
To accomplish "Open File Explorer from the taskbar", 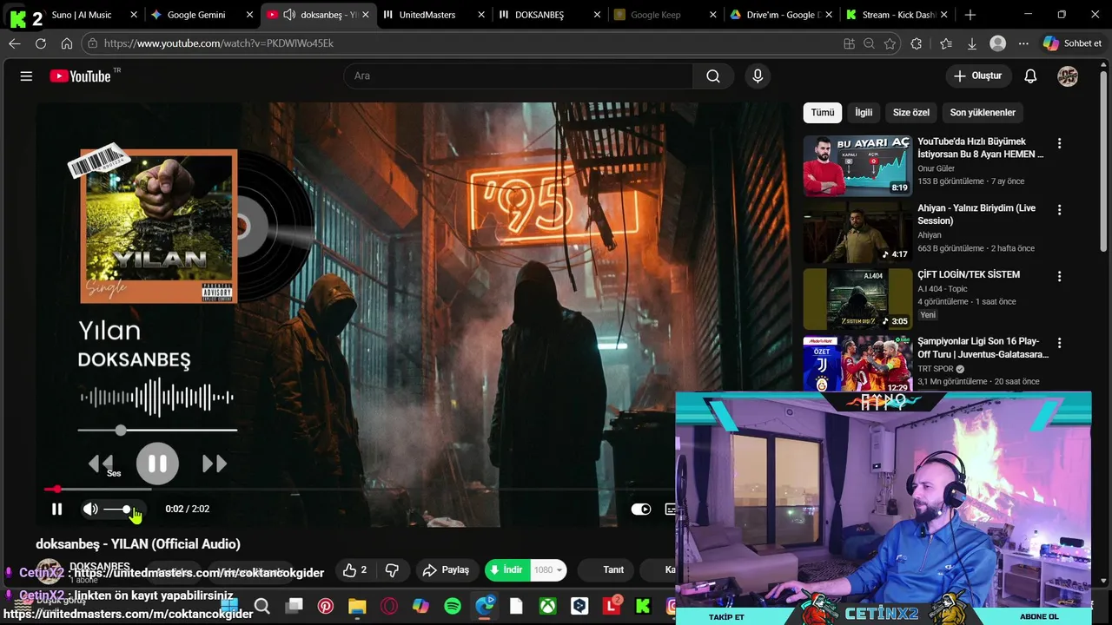I will (357, 606).
